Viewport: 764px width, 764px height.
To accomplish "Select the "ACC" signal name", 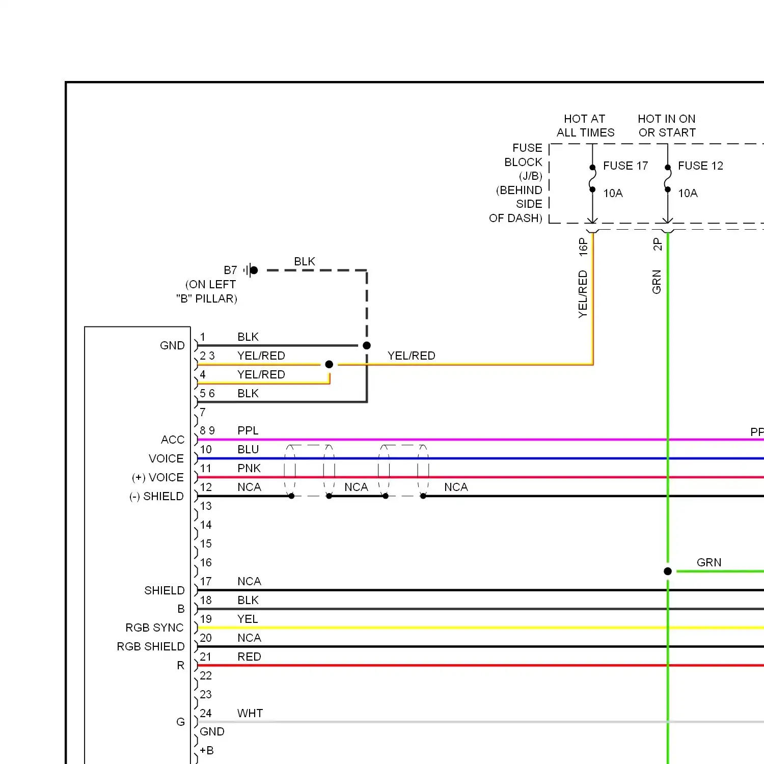I will (173, 440).
